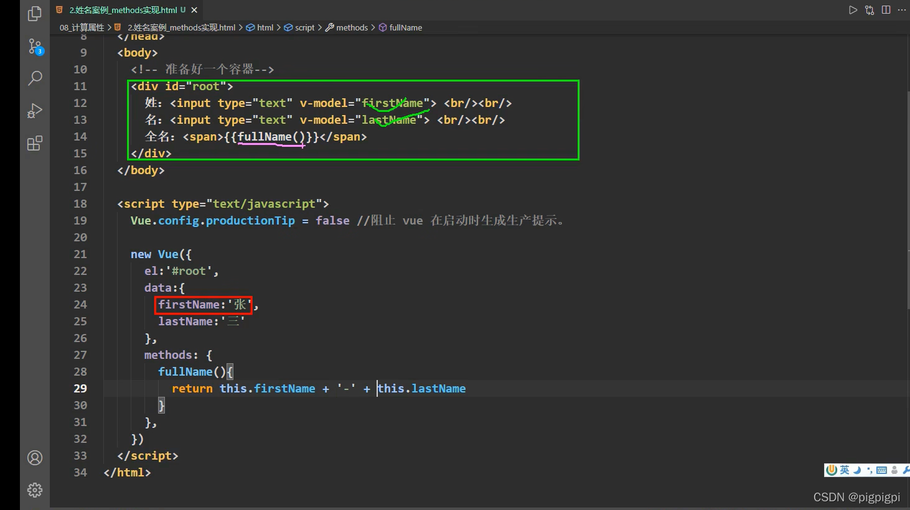This screenshot has width=910, height=510.
Task: Click line number 21 in gutter
Action: tap(80, 254)
